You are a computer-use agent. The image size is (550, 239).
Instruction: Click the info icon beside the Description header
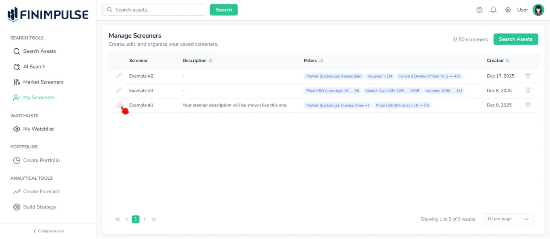(210, 60)
